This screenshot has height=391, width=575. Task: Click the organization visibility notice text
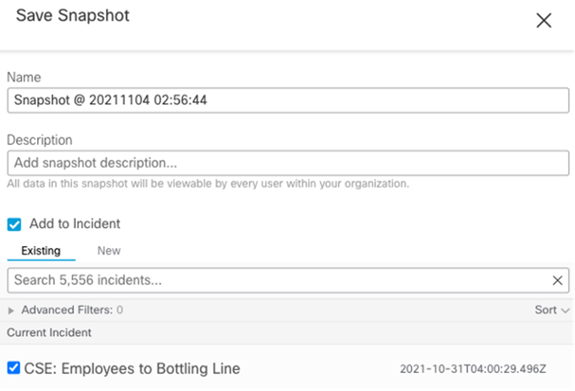208,184
